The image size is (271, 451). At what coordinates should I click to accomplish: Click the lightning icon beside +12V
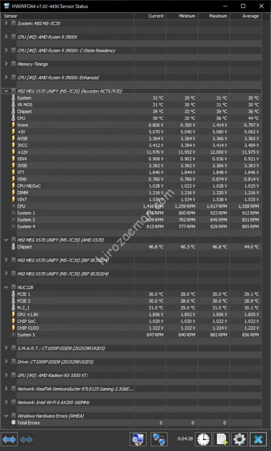coord(13,152)
